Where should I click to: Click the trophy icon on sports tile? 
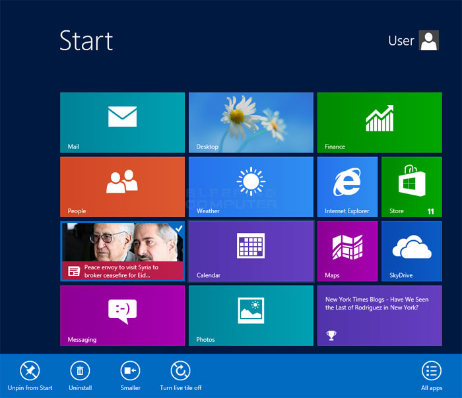click(x=331, y=335)
